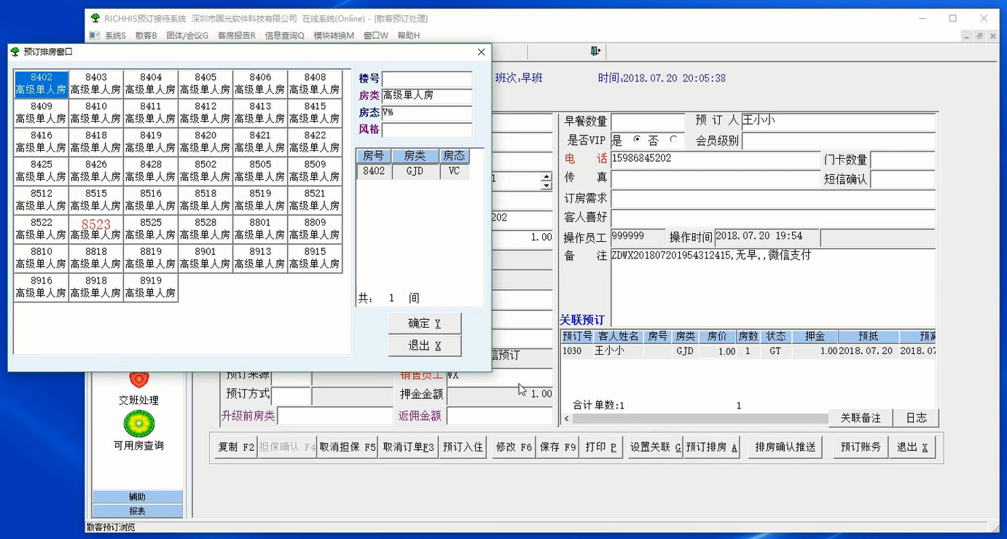This screenshot has height=539, width=1007.
Task: Open the 信息查询Q menu
Action: (x=284, y=36)
